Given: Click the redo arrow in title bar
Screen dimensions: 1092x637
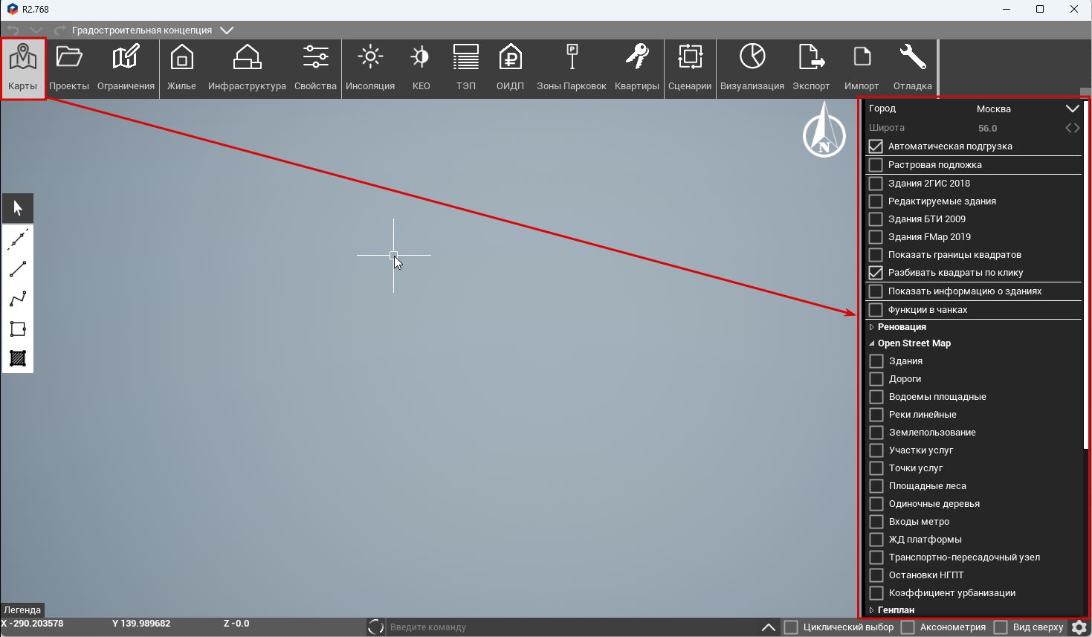Looking at the screenshot, I should pos(60,30).
